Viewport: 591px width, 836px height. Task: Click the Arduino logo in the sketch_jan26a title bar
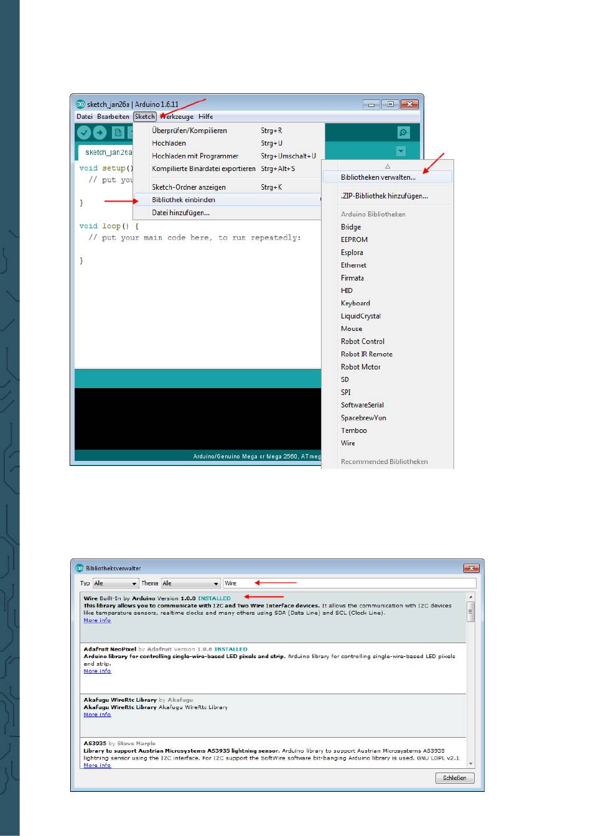coord(80,104)
